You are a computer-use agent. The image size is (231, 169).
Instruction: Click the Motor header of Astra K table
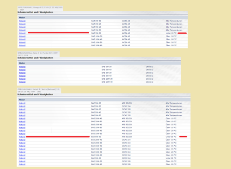[x=22, y=63]
